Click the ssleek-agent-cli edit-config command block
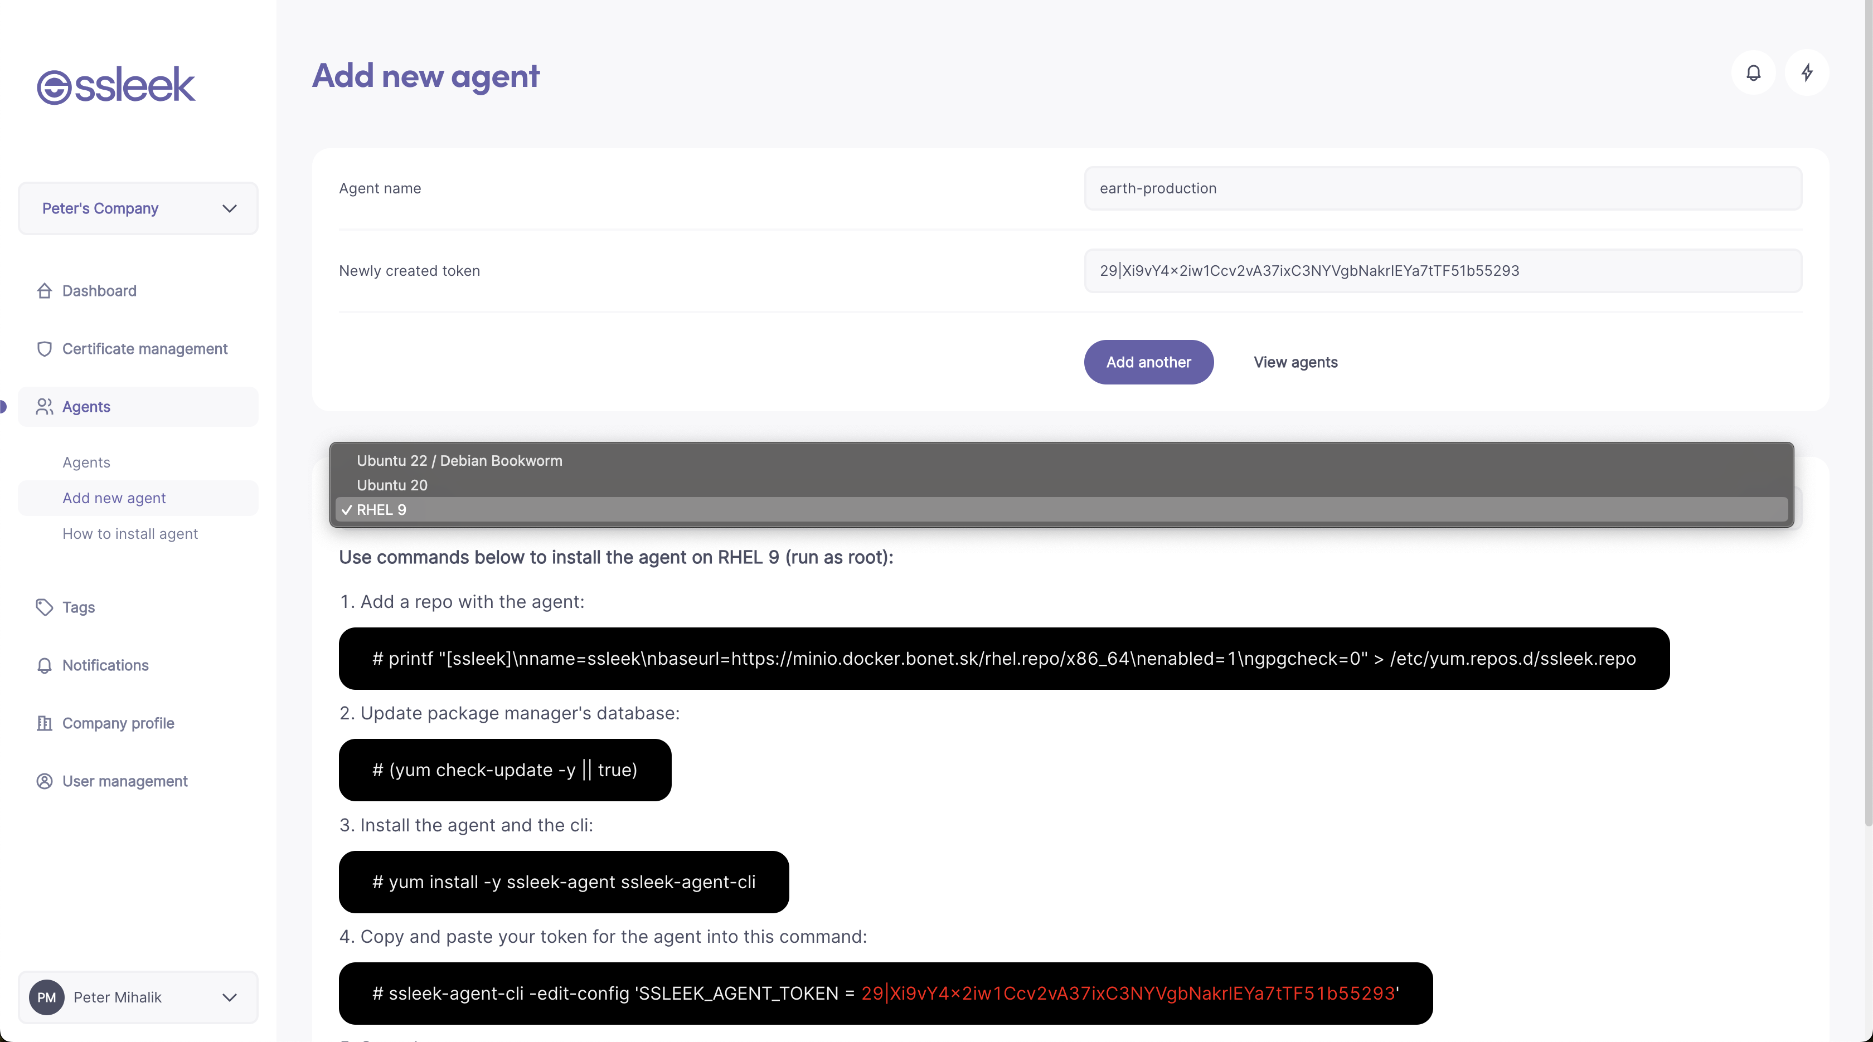This screenshot has height=1042, width=1873. point(886,994)
